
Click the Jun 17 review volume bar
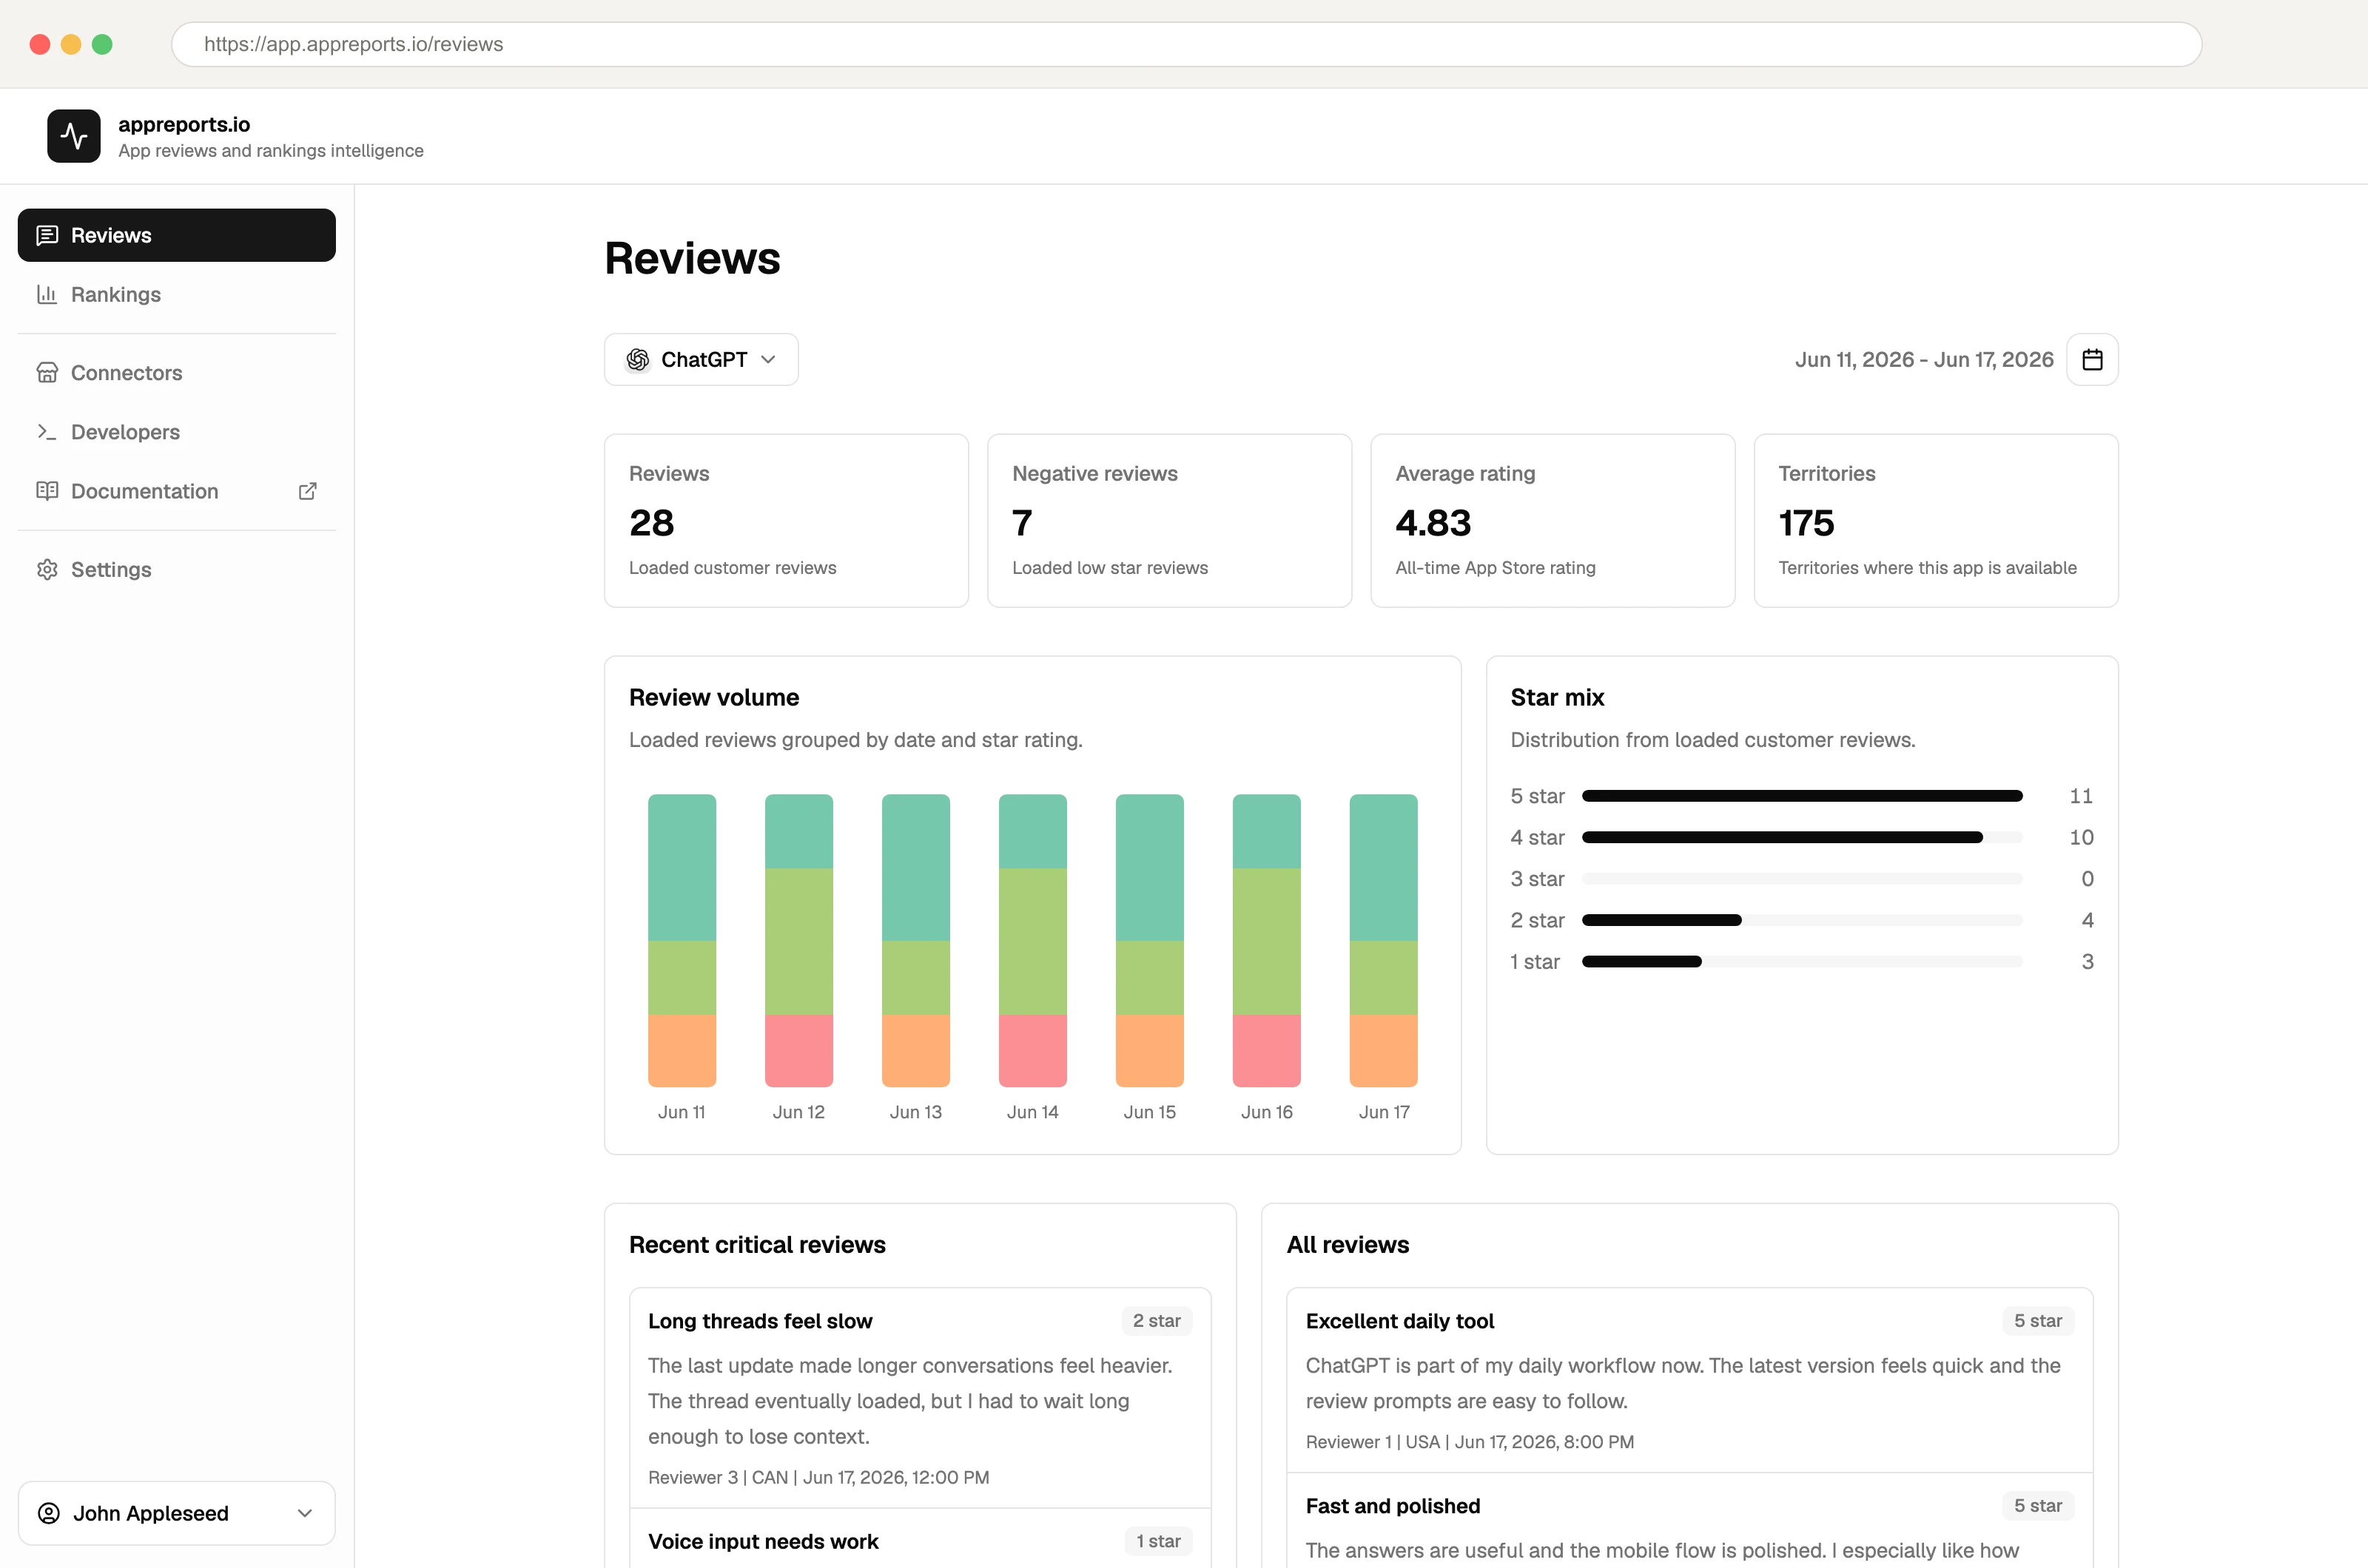pos(1385,940)
